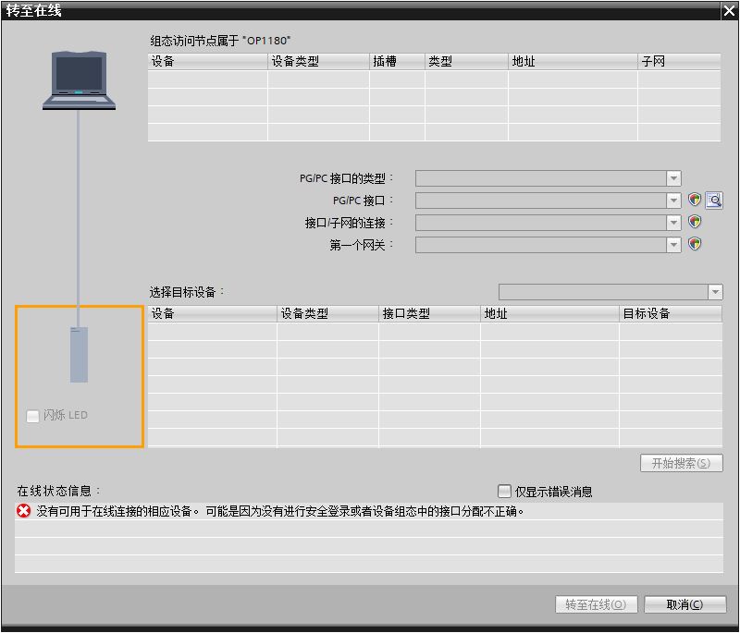Click the shield icon beside 接口/子网的连接
The width and height of the screenshot is (740, 633).
tap(695, 221)
